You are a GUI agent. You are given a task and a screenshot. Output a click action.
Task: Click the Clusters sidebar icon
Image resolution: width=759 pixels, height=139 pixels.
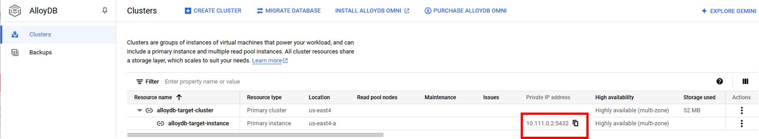coord(15,34)
